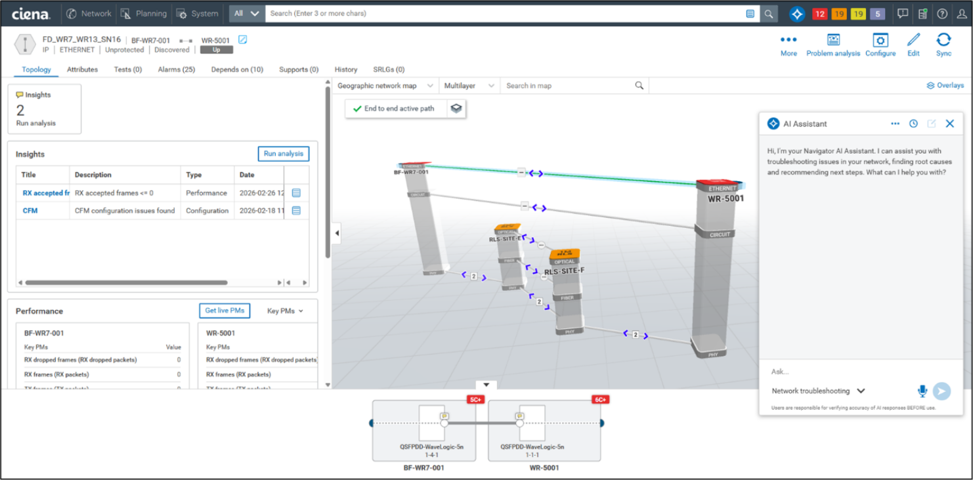Expand the Key PMs dropdown
This screenshot has height=480, width=973.
click(286, 311)
